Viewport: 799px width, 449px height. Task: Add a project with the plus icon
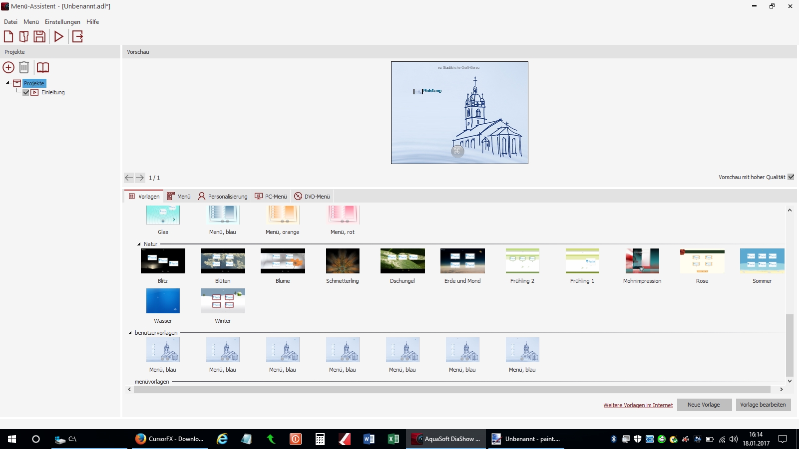pyautogui.click(x=8, y=67)
